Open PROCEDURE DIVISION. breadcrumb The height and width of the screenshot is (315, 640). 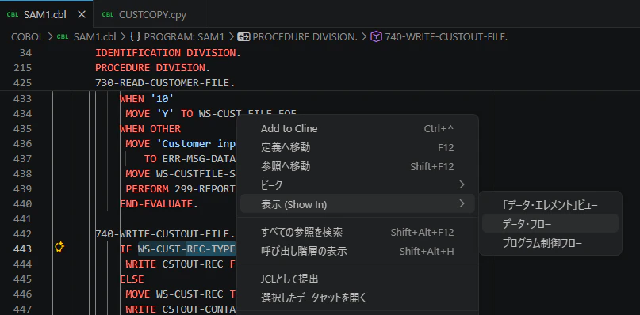click(305, 37)
